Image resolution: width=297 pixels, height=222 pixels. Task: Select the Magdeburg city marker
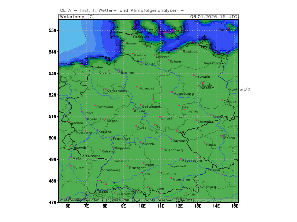click(x=172, y=92)
